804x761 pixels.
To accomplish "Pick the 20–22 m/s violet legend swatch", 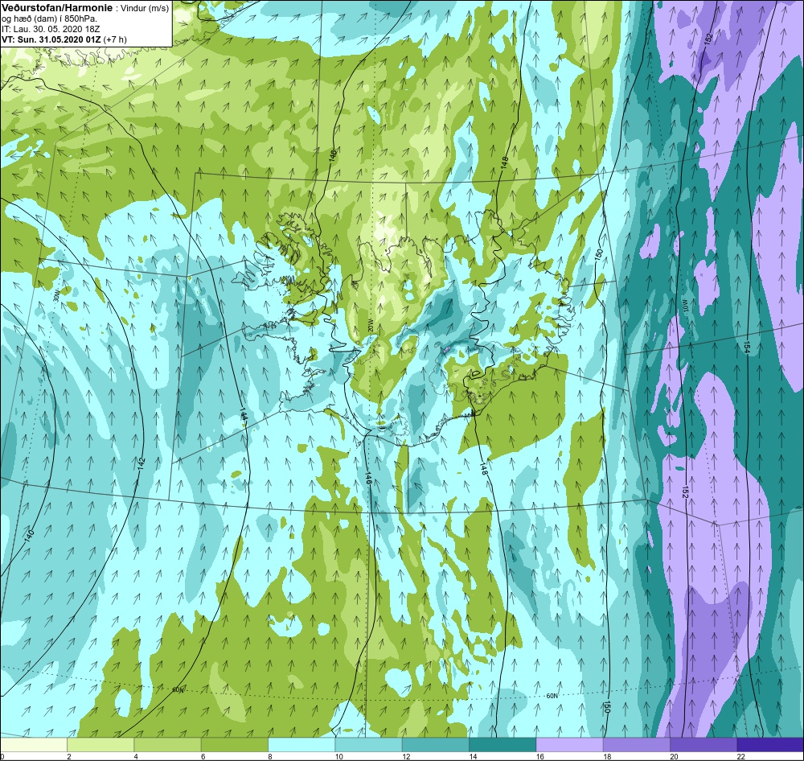I will [x=703, y=744].
